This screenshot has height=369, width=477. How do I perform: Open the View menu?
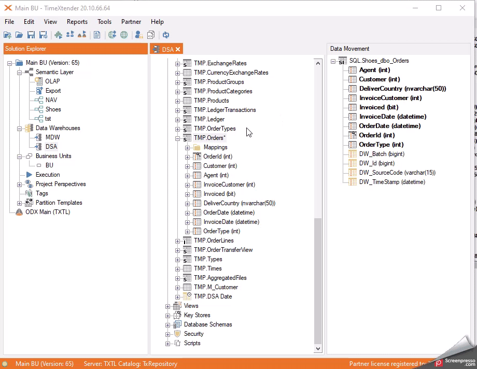[x=50, y=22]
